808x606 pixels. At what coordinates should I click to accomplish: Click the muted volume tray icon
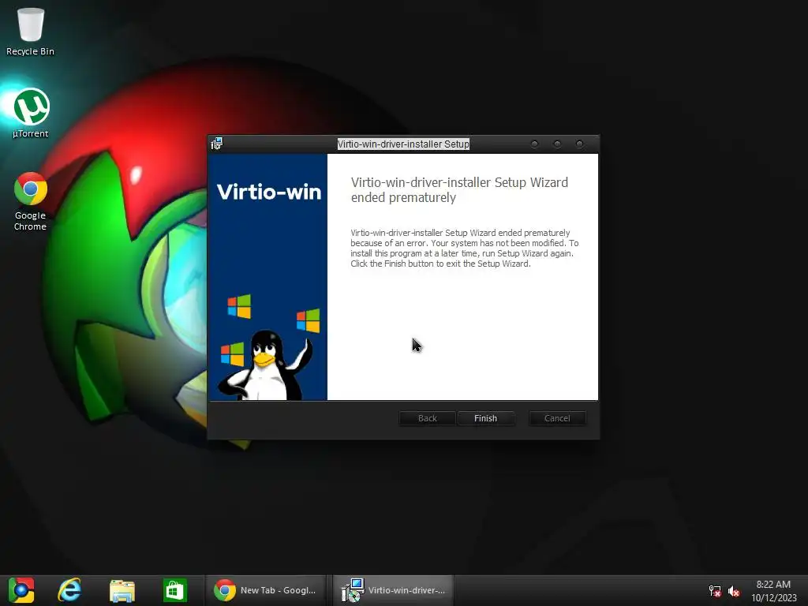pos(734,591)
